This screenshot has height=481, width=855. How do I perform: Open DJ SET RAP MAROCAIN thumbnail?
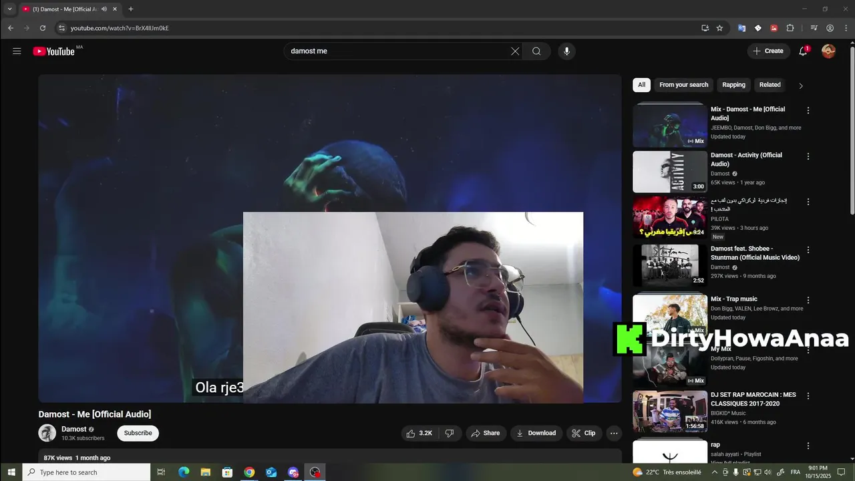point(670,412)
